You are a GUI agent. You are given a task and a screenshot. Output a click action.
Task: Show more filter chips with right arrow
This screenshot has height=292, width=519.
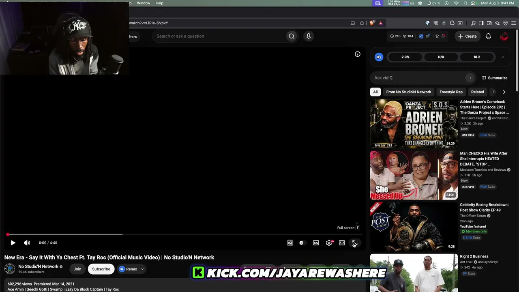pyautogui.click(x=504, y=92)
